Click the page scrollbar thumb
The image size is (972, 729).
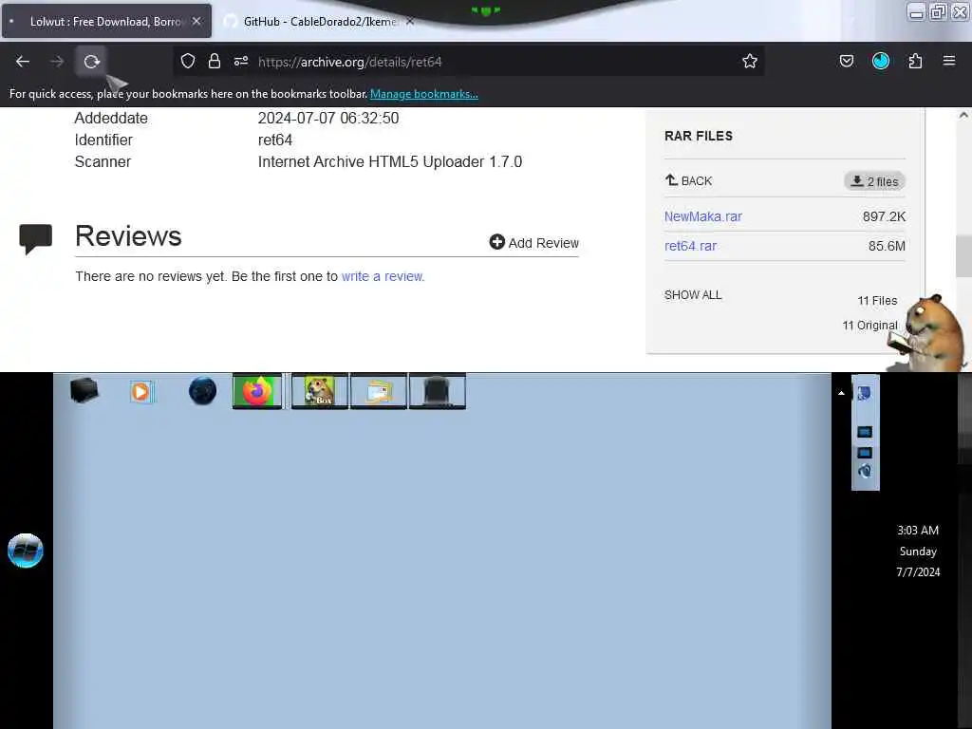[x=963, y=256]
